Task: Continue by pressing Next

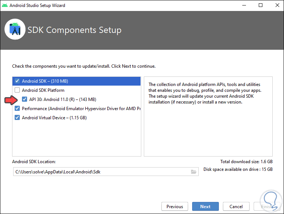Action: 205,206
